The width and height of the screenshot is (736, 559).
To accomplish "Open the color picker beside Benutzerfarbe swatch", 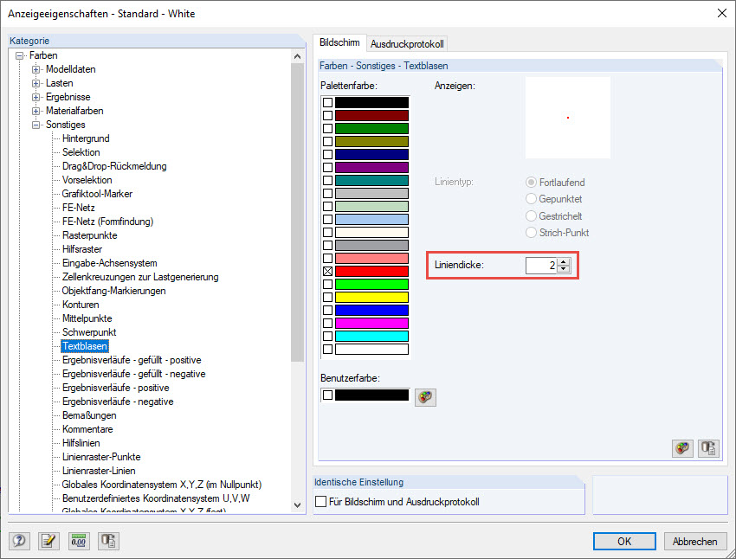I will 424,397.
